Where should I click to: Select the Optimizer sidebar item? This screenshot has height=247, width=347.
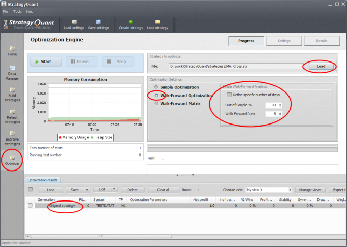tap(12, 160)
